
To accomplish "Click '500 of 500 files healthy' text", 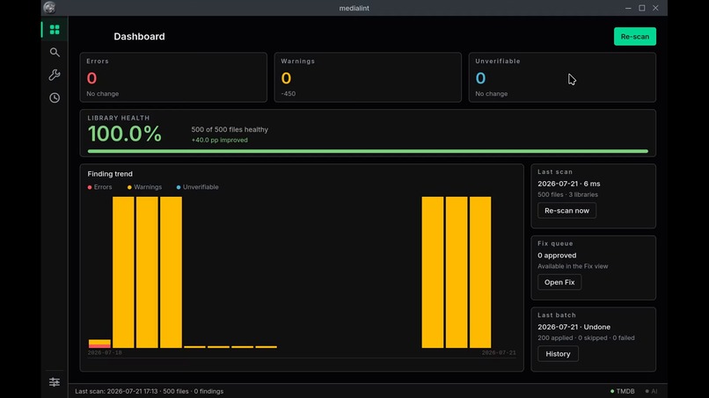I will tap(230, 130).
